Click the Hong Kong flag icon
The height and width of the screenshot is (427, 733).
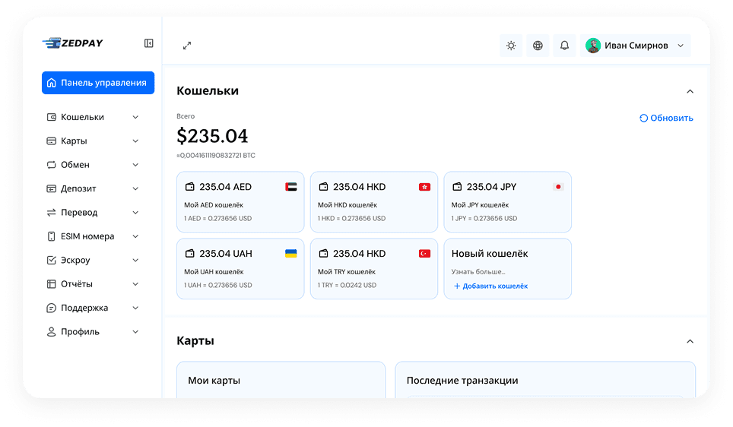click(424, 187)
